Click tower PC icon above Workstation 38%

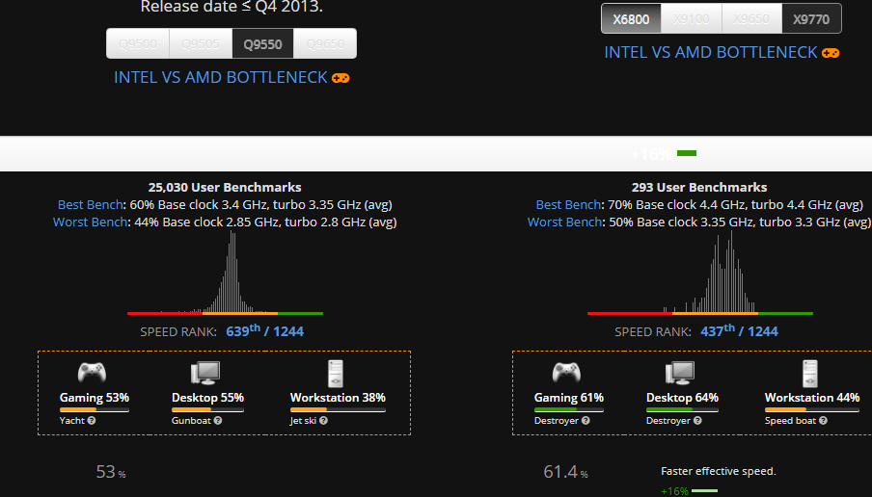point(336,373)
